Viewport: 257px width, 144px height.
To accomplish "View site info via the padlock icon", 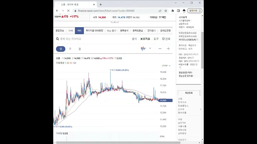I will [75, 11].
